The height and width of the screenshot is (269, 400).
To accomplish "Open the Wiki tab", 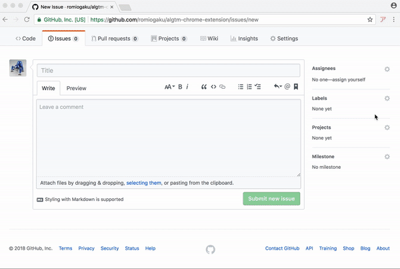I will coord(209,39).
